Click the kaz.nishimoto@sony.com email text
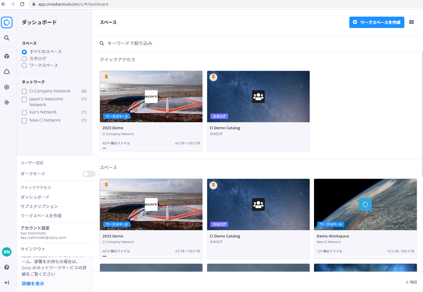Screen dimensions: 423x292 point(43,238)
